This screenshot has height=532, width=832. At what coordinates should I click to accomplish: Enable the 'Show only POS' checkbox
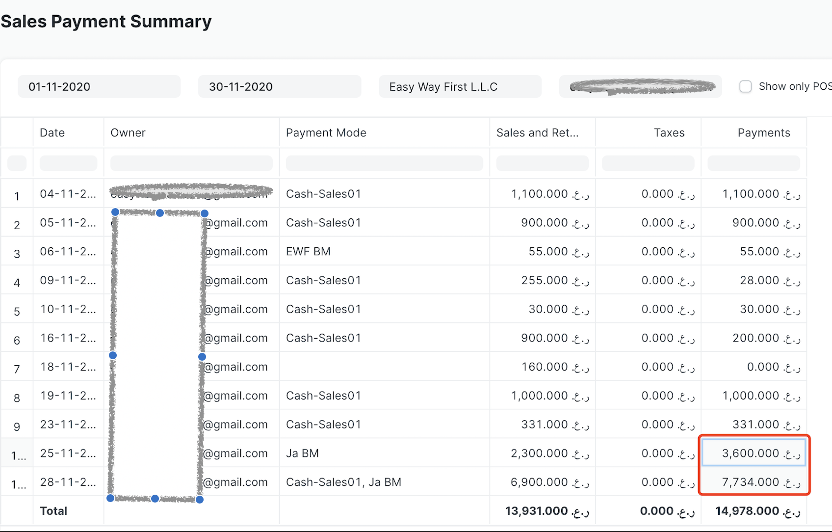(746, 86)
